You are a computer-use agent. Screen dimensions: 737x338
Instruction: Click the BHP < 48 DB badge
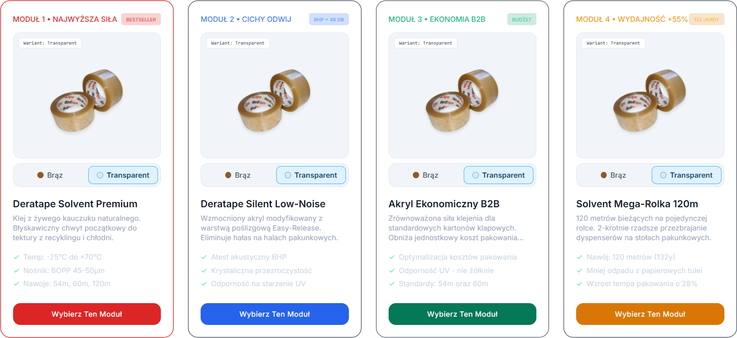click(x=329, y=19)
